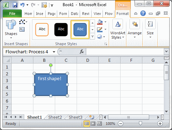
Task: Click the green rotation handle of shape
Action: click(x=51, y=65)
